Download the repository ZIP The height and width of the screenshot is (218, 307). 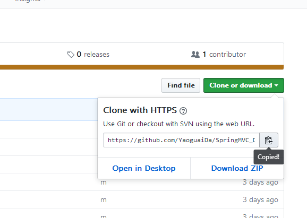click(237, 168)
